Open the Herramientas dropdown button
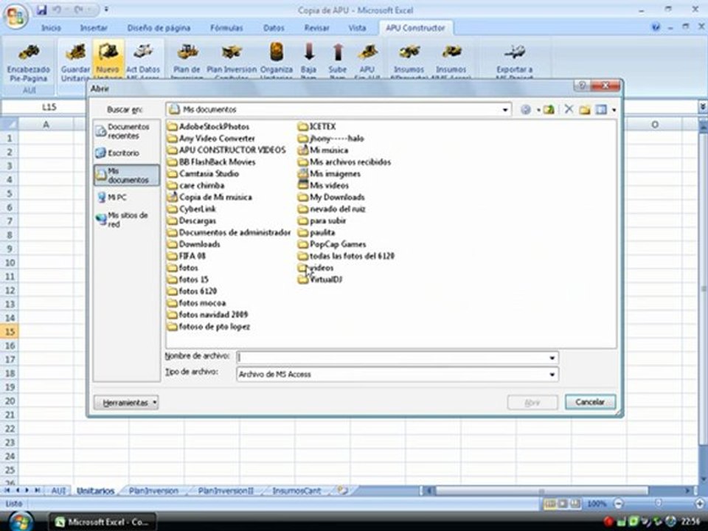708x531 pixels. [x=126, y=403]
